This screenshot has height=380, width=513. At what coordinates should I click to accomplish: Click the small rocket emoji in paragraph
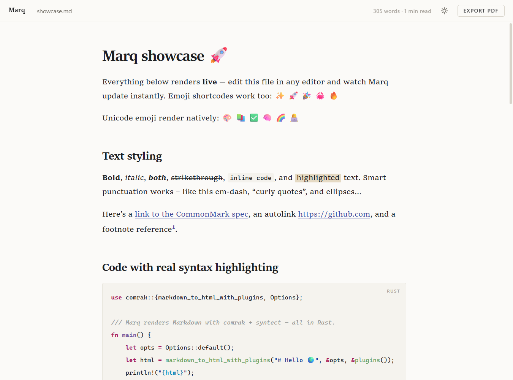pyautogui.click(x=293, y=96)
